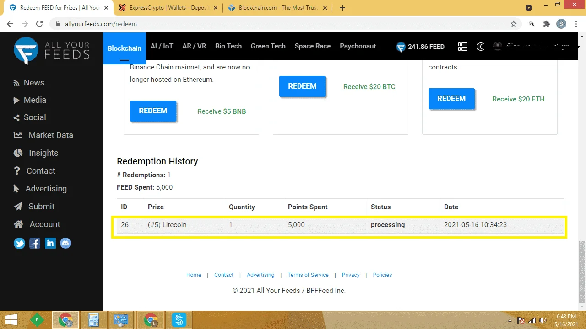Click the All Your Feeds logo
Image resolution: width=586 pixels, height=329 pixels.
tap(52, 50)
